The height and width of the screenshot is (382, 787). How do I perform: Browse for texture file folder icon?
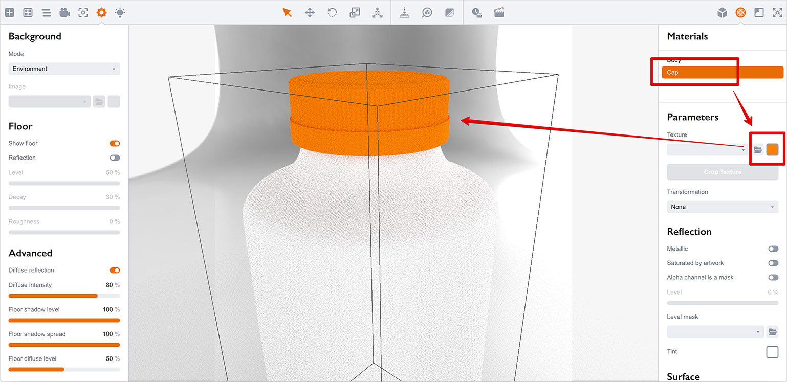[x=758, y=150]
